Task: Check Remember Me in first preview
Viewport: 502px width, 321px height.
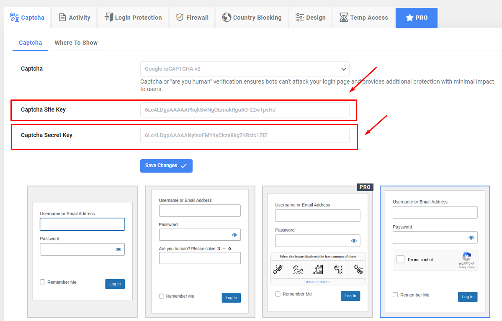Action: [x=43, y=282]
